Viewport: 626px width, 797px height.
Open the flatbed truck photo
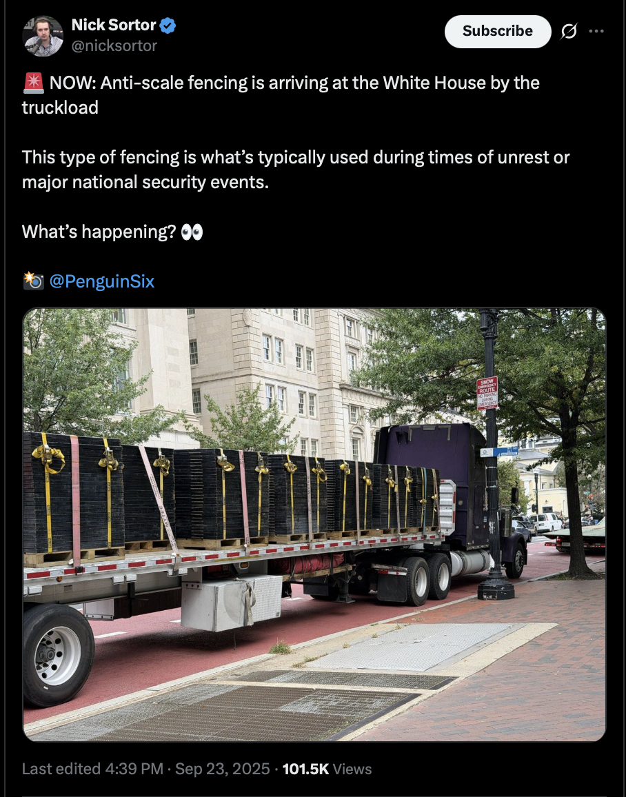click(314, 525)
